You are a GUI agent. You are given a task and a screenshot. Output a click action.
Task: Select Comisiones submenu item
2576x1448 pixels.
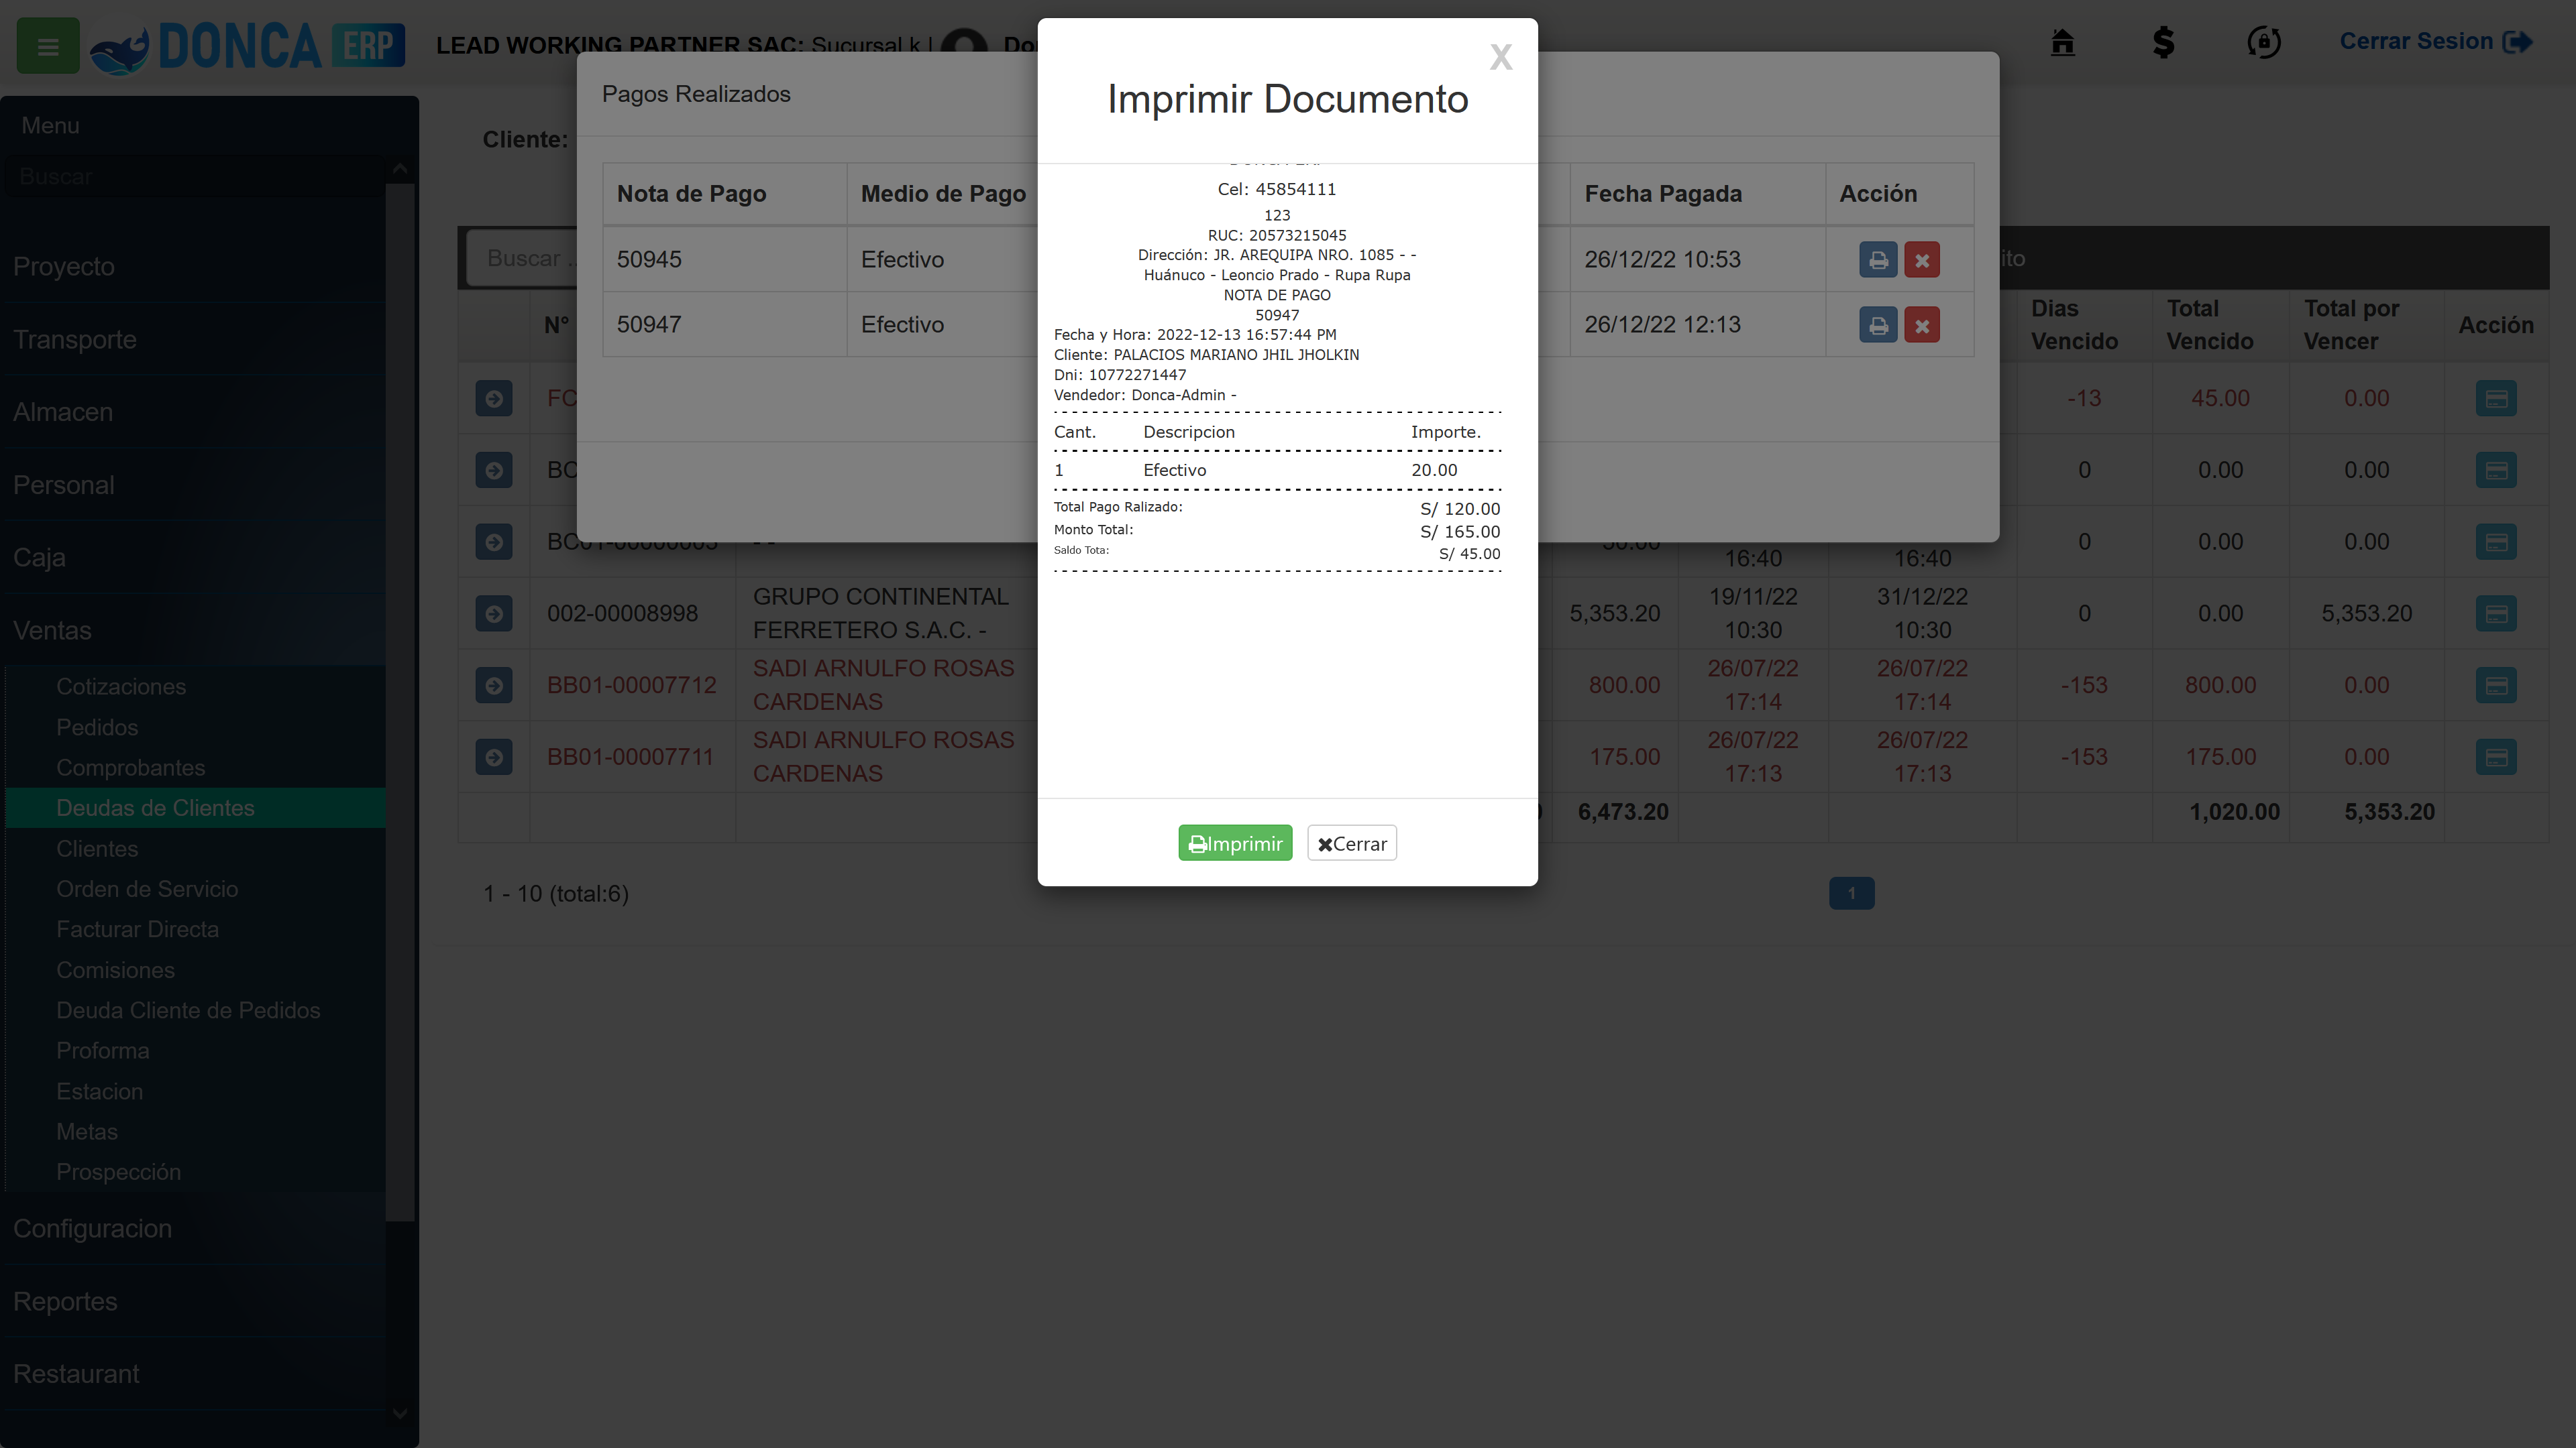coord(196,970)
